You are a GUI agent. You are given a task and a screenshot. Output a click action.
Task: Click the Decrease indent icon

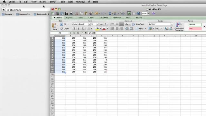pos(127,29)
